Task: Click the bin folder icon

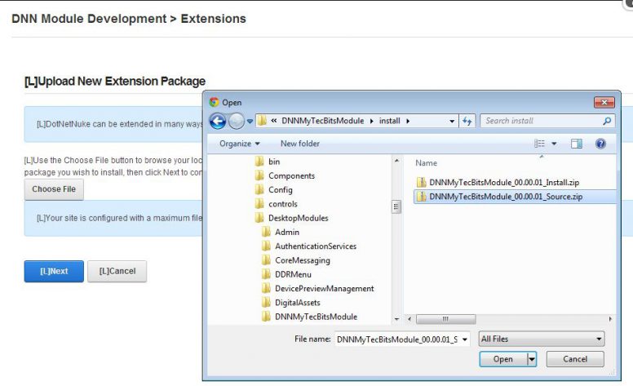Action: pos(259,162)
